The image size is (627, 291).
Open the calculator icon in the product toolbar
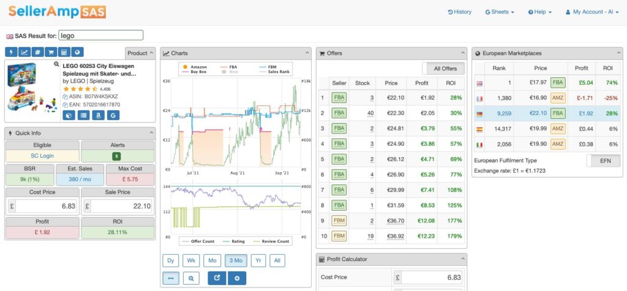coord(64,53)
